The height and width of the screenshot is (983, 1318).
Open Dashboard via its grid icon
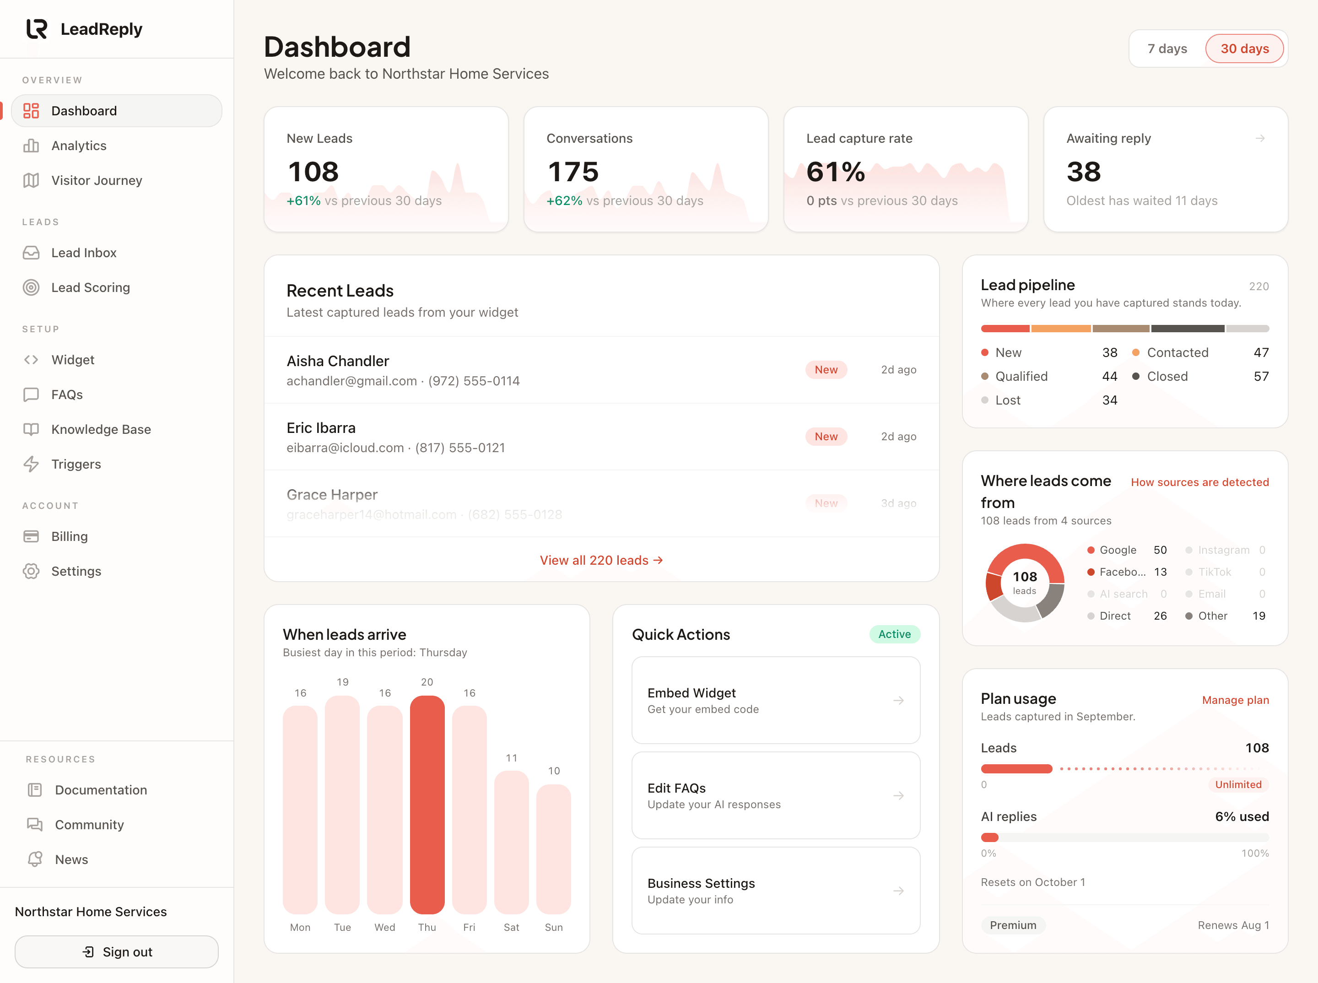(31, 111)
